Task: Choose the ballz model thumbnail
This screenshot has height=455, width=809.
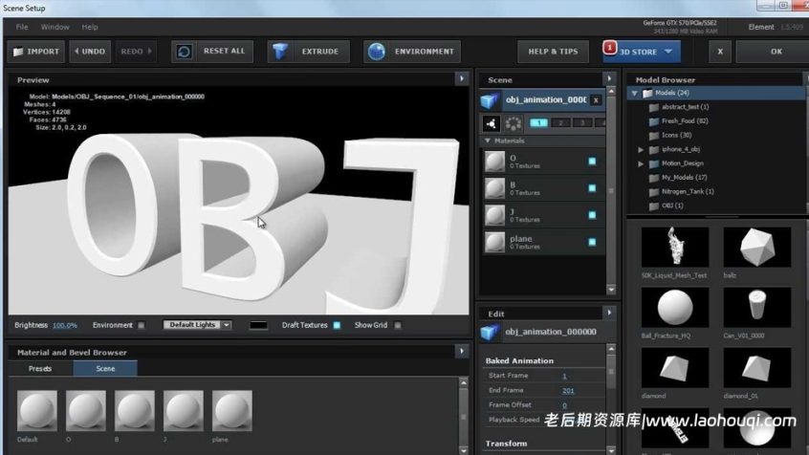Action: [757, 248]
